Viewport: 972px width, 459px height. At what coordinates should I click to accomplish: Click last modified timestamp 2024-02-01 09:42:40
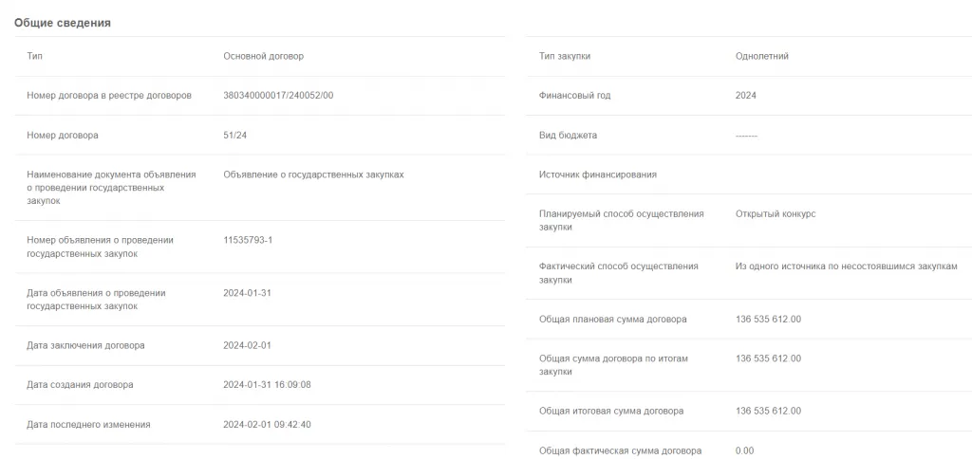[267, 424]
